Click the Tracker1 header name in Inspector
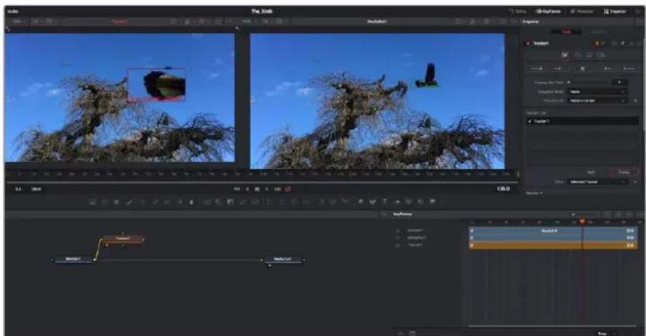This screenshot has width=646, height=336. [x=541, y=44]
